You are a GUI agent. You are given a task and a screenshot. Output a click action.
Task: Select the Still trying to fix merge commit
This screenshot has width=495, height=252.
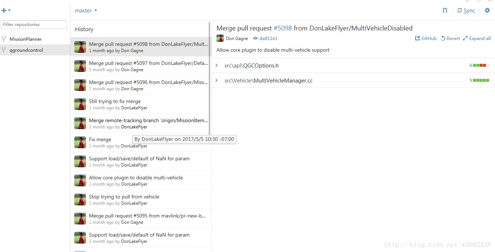141,104
